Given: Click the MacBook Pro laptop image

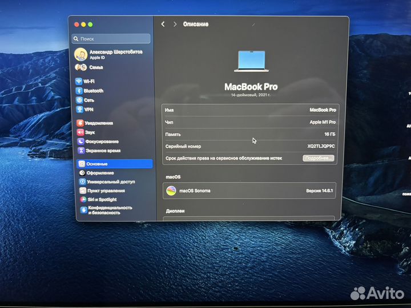Looking at the screenshot, I should coord(251,61).
